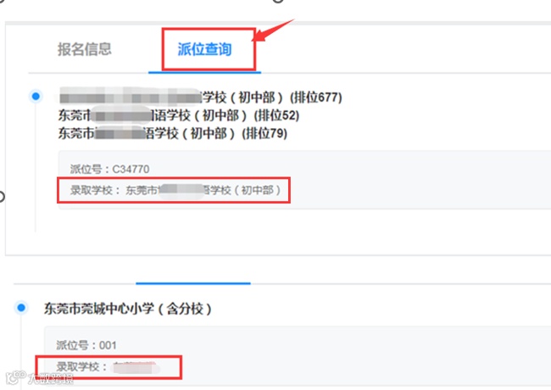Click the vertical timeline line under top dot

coord(36,167)
